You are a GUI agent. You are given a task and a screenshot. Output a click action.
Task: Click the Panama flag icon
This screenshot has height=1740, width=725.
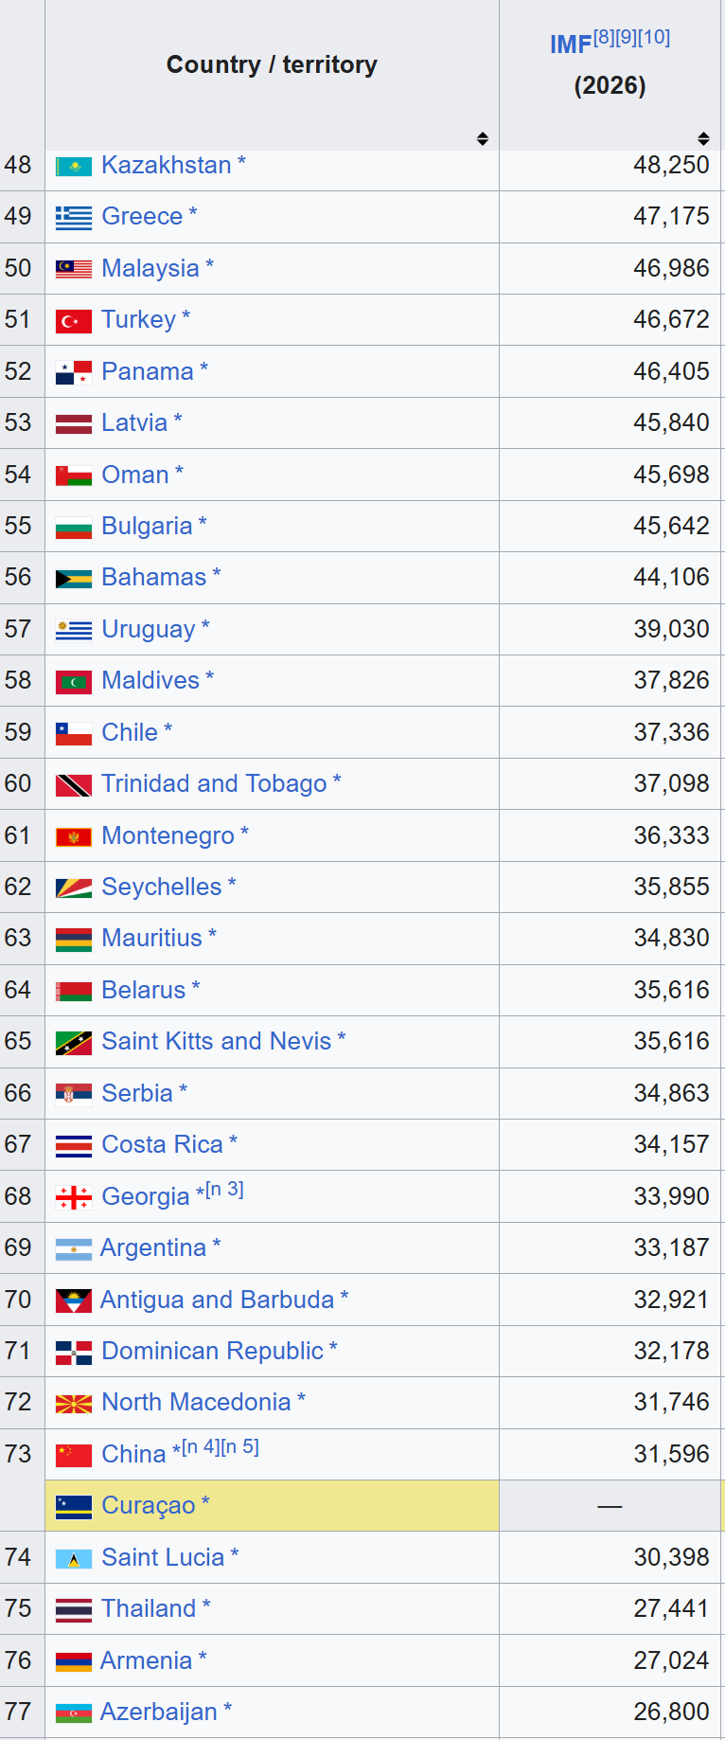(x=74, y=372)
